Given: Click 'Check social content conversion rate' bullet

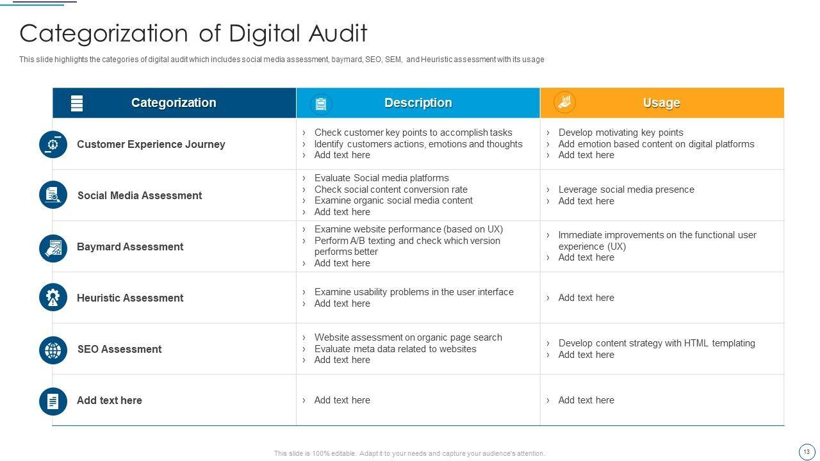Looking at the screenshot, I should click(391, 190).
